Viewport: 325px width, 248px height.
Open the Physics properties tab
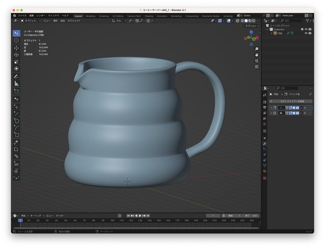pos(265,154)
